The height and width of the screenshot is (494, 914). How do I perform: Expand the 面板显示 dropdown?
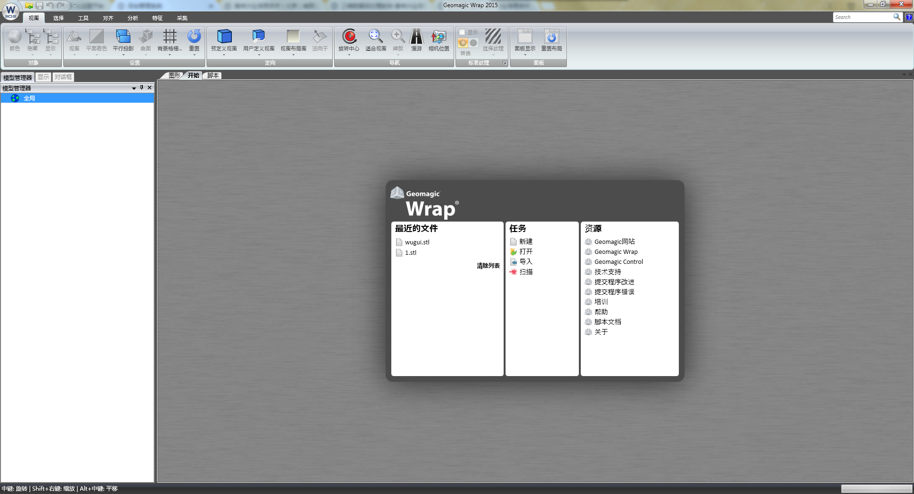[525, 55]
